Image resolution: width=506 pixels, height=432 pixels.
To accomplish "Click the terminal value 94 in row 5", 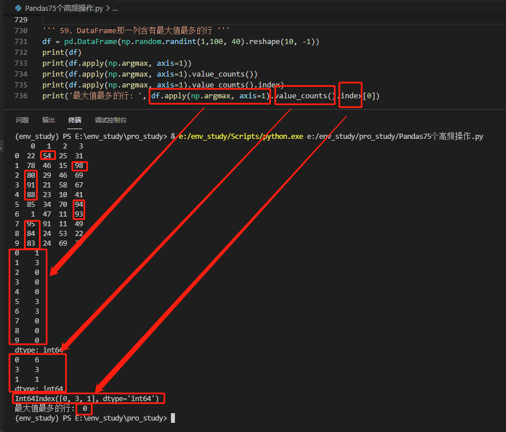I will [79, 204].
